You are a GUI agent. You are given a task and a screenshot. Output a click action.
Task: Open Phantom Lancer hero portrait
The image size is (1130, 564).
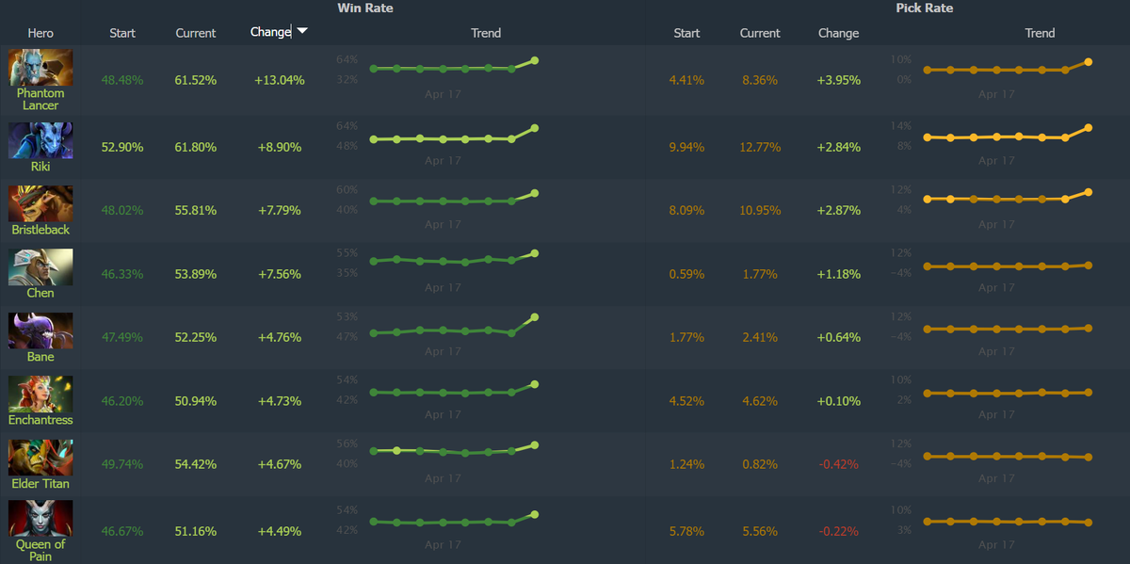40,68
